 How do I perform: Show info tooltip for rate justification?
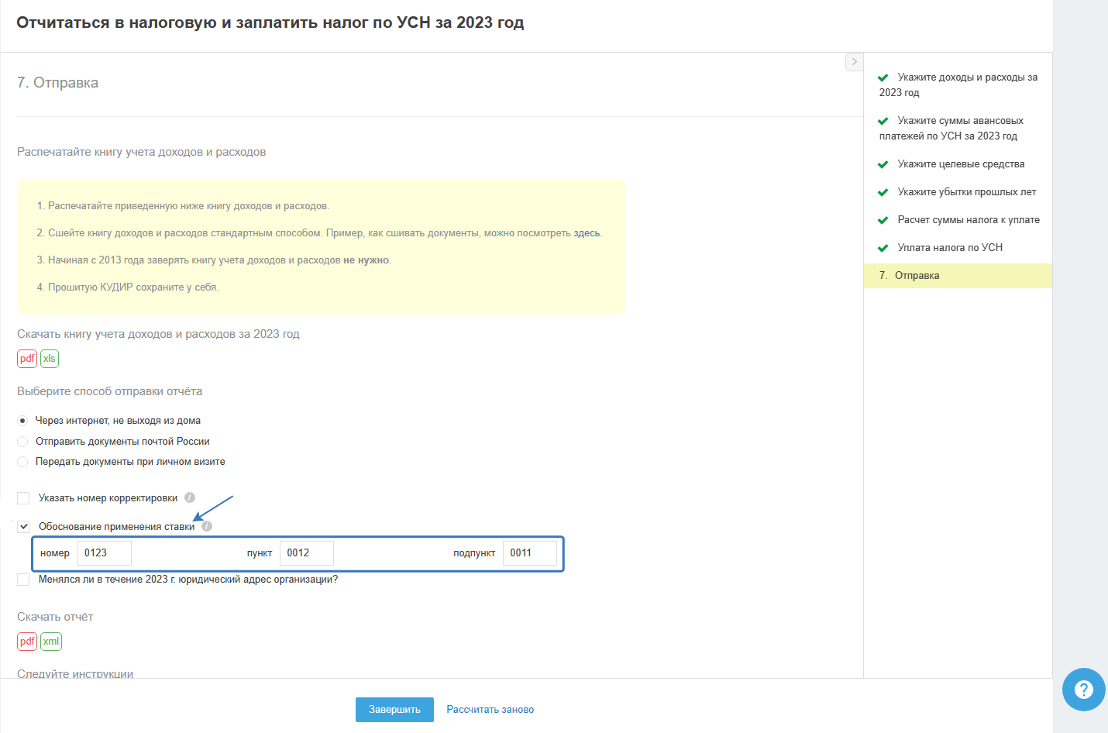[x=207, y=526]
